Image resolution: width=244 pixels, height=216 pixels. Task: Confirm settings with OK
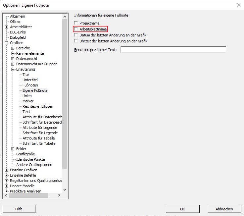click(182, 209)
